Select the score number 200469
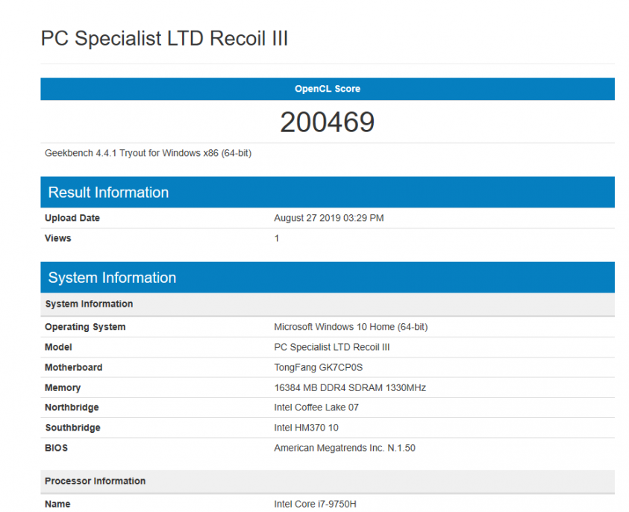629x512 pixels. coord(327,122)
